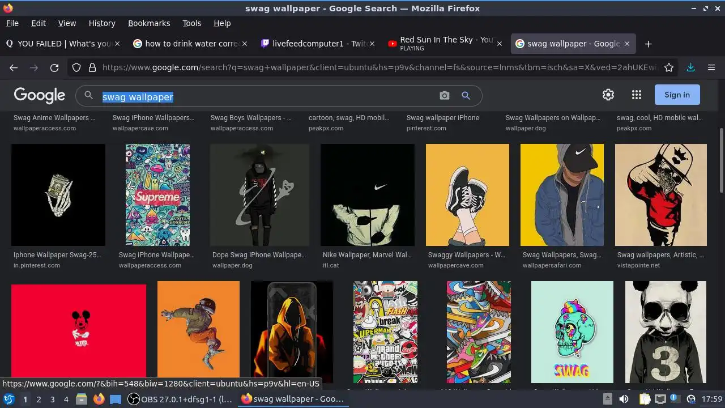Open the volume control in system tray
Image resolution: width=725 pixels, height=408 pixels.
click(x=624, y=399)
